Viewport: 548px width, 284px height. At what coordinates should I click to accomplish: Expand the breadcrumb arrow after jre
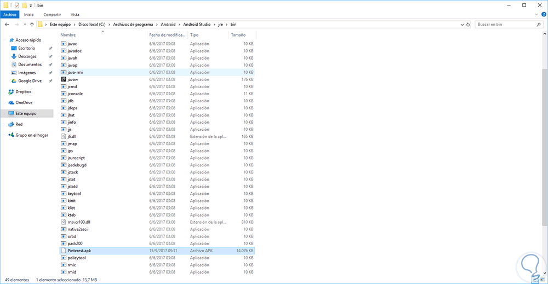227,25
